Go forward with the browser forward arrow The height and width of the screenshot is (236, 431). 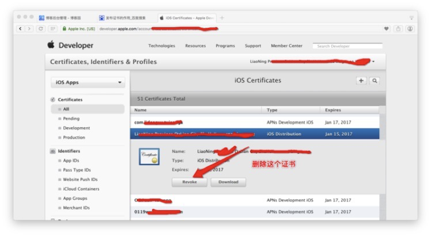(x=29, y=29)
